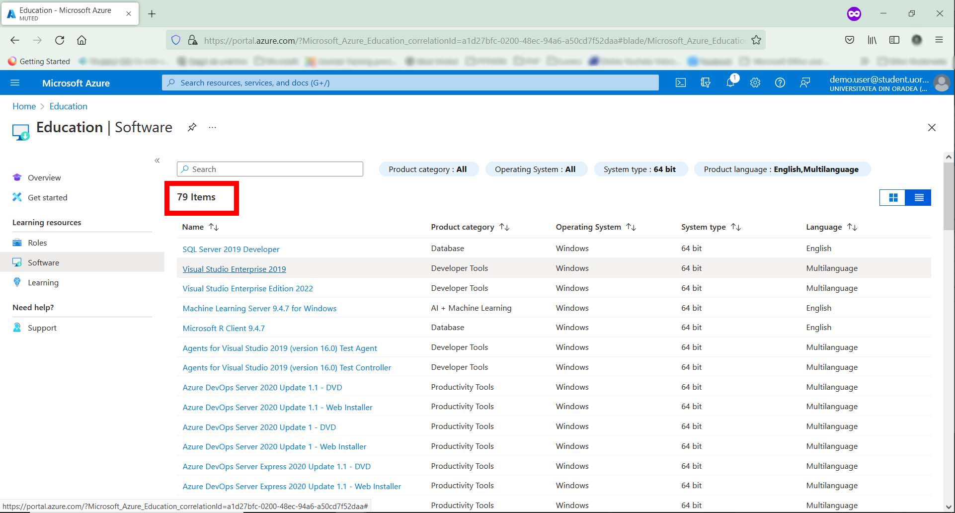
Task: Open Agents for Visual Studio 2019 Test Controller
Action: [287, 367]
